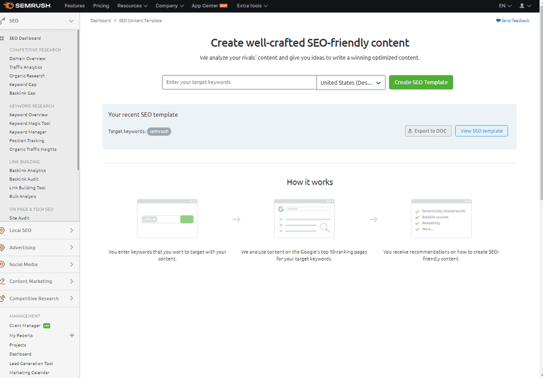The height and width of the screenshot is (378, 543).
Task: Click the View SEO template button
Action: coord(481,131)
